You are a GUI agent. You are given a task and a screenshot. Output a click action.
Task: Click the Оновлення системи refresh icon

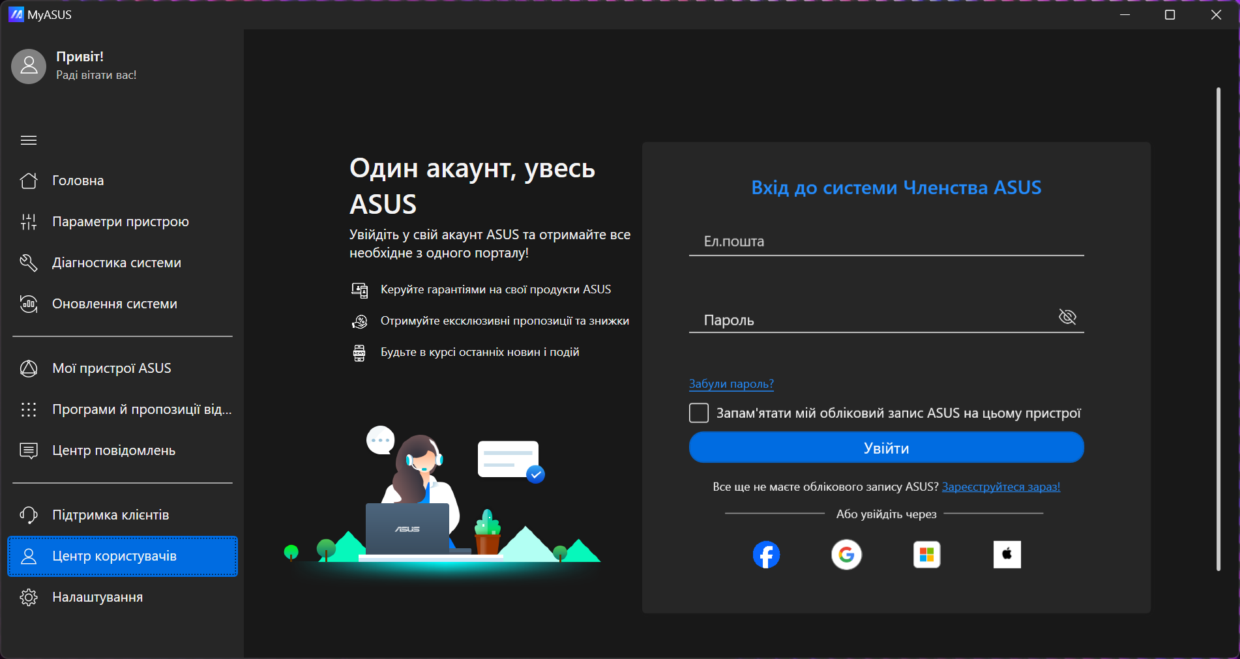click(x=29, y=304)
